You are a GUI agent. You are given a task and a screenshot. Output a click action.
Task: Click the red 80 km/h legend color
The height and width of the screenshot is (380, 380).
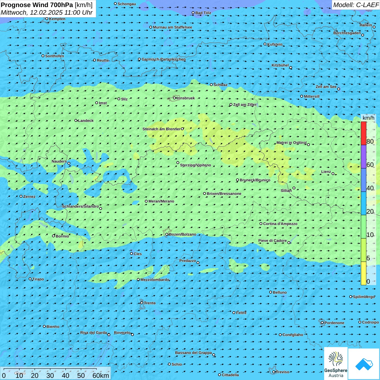pyautogui.click(x=363, y=133)
